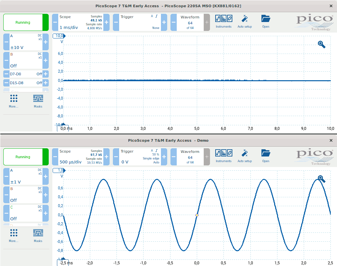Viewport: 337px width, 266px height.
Task: Click Trigger plus button in the 2205A window
Action: (164, 22)
